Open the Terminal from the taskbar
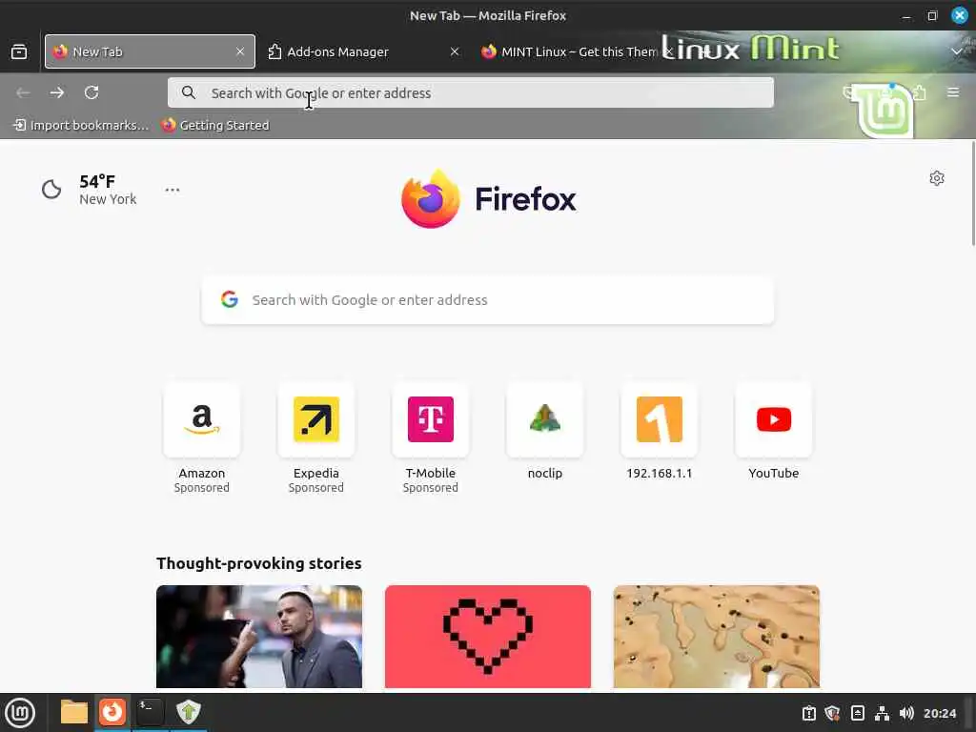The image size is (976, 732). (x=150, y=712)
